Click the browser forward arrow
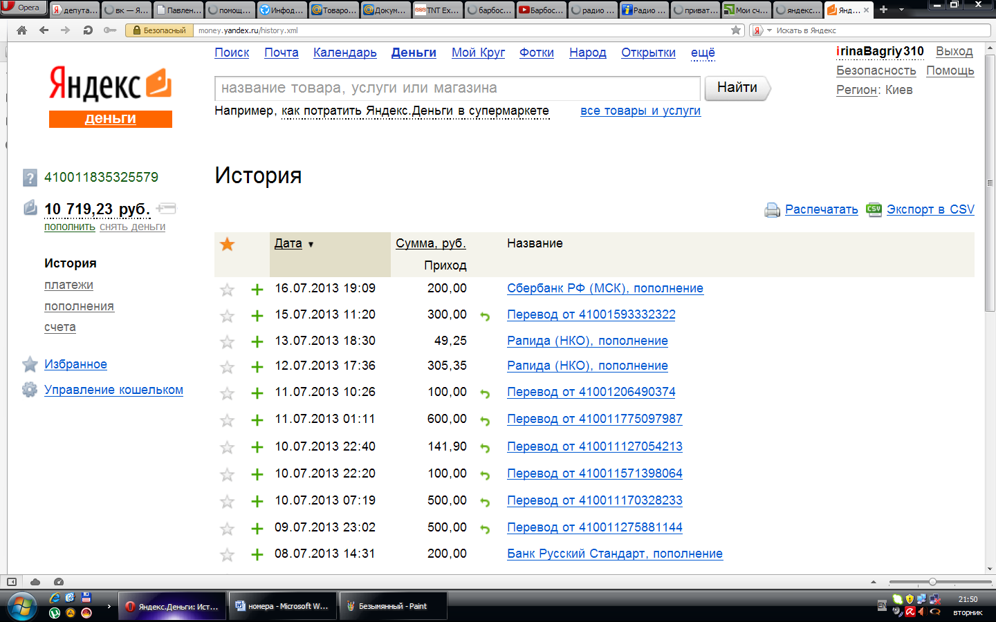Viewport: 996px width, 622px height. point(66,30)
